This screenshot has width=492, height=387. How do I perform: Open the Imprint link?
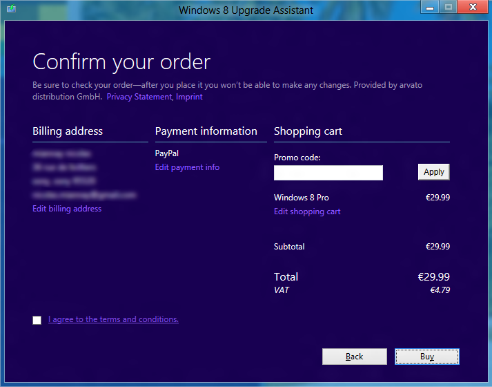tap(189, 97)
